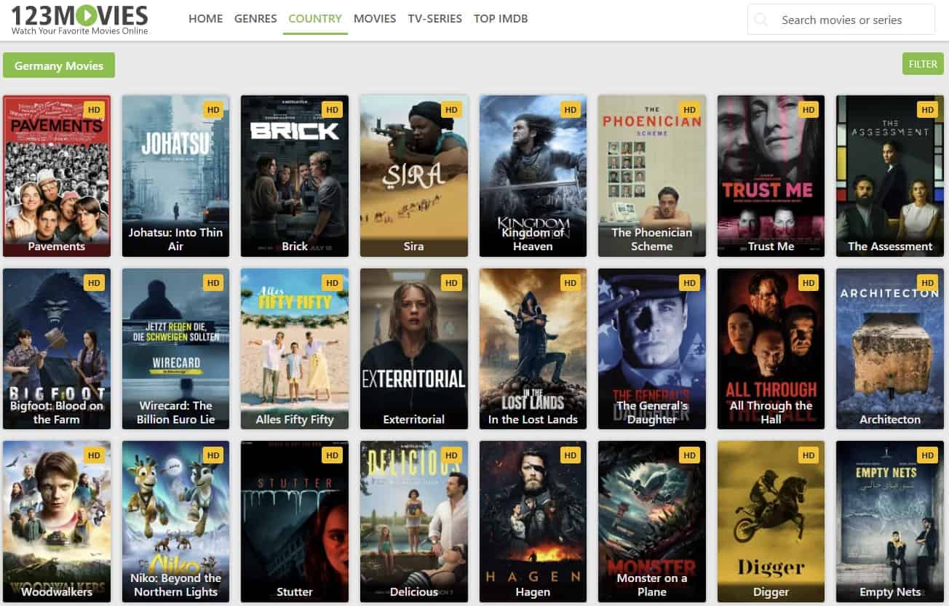Image resolution: width=949 pixels, height=606 pixels.
Task: Click HD badge on Digger poster
Action: click(x=808, y=455)
